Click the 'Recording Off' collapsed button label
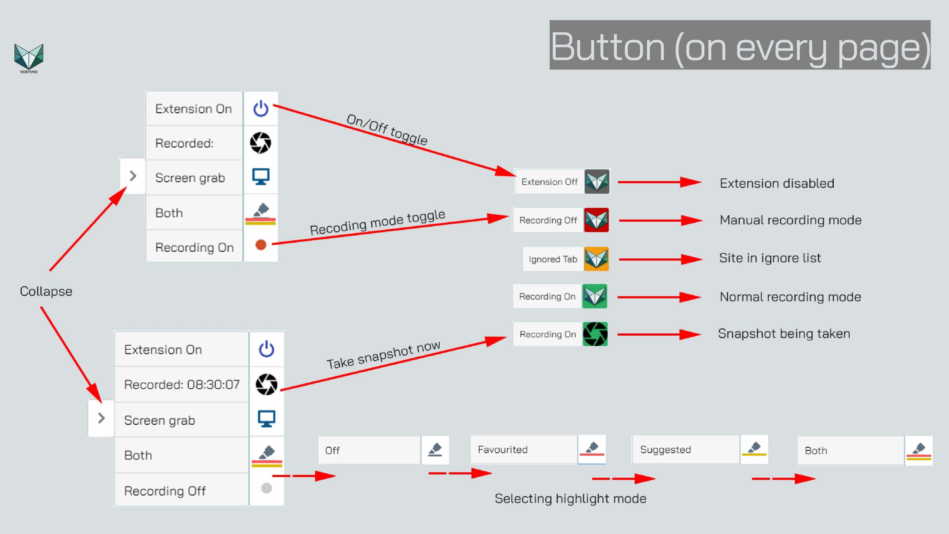 (548, 220)
